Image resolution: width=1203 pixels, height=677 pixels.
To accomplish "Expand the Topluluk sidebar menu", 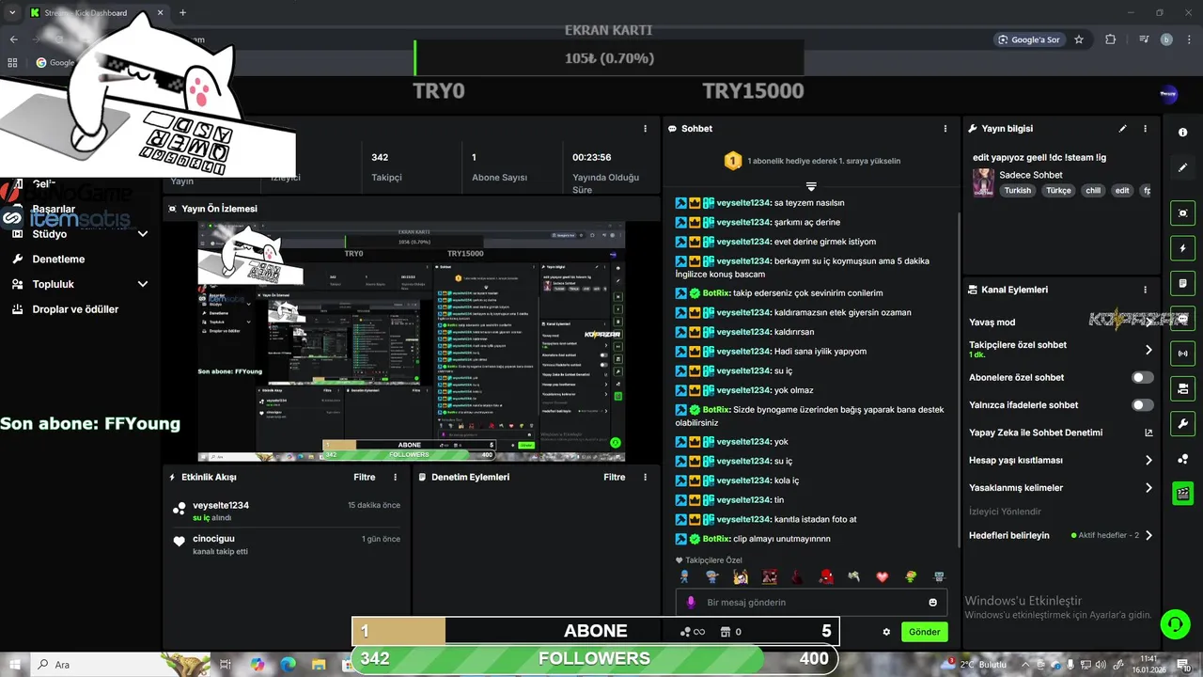I will pos(143,284).
